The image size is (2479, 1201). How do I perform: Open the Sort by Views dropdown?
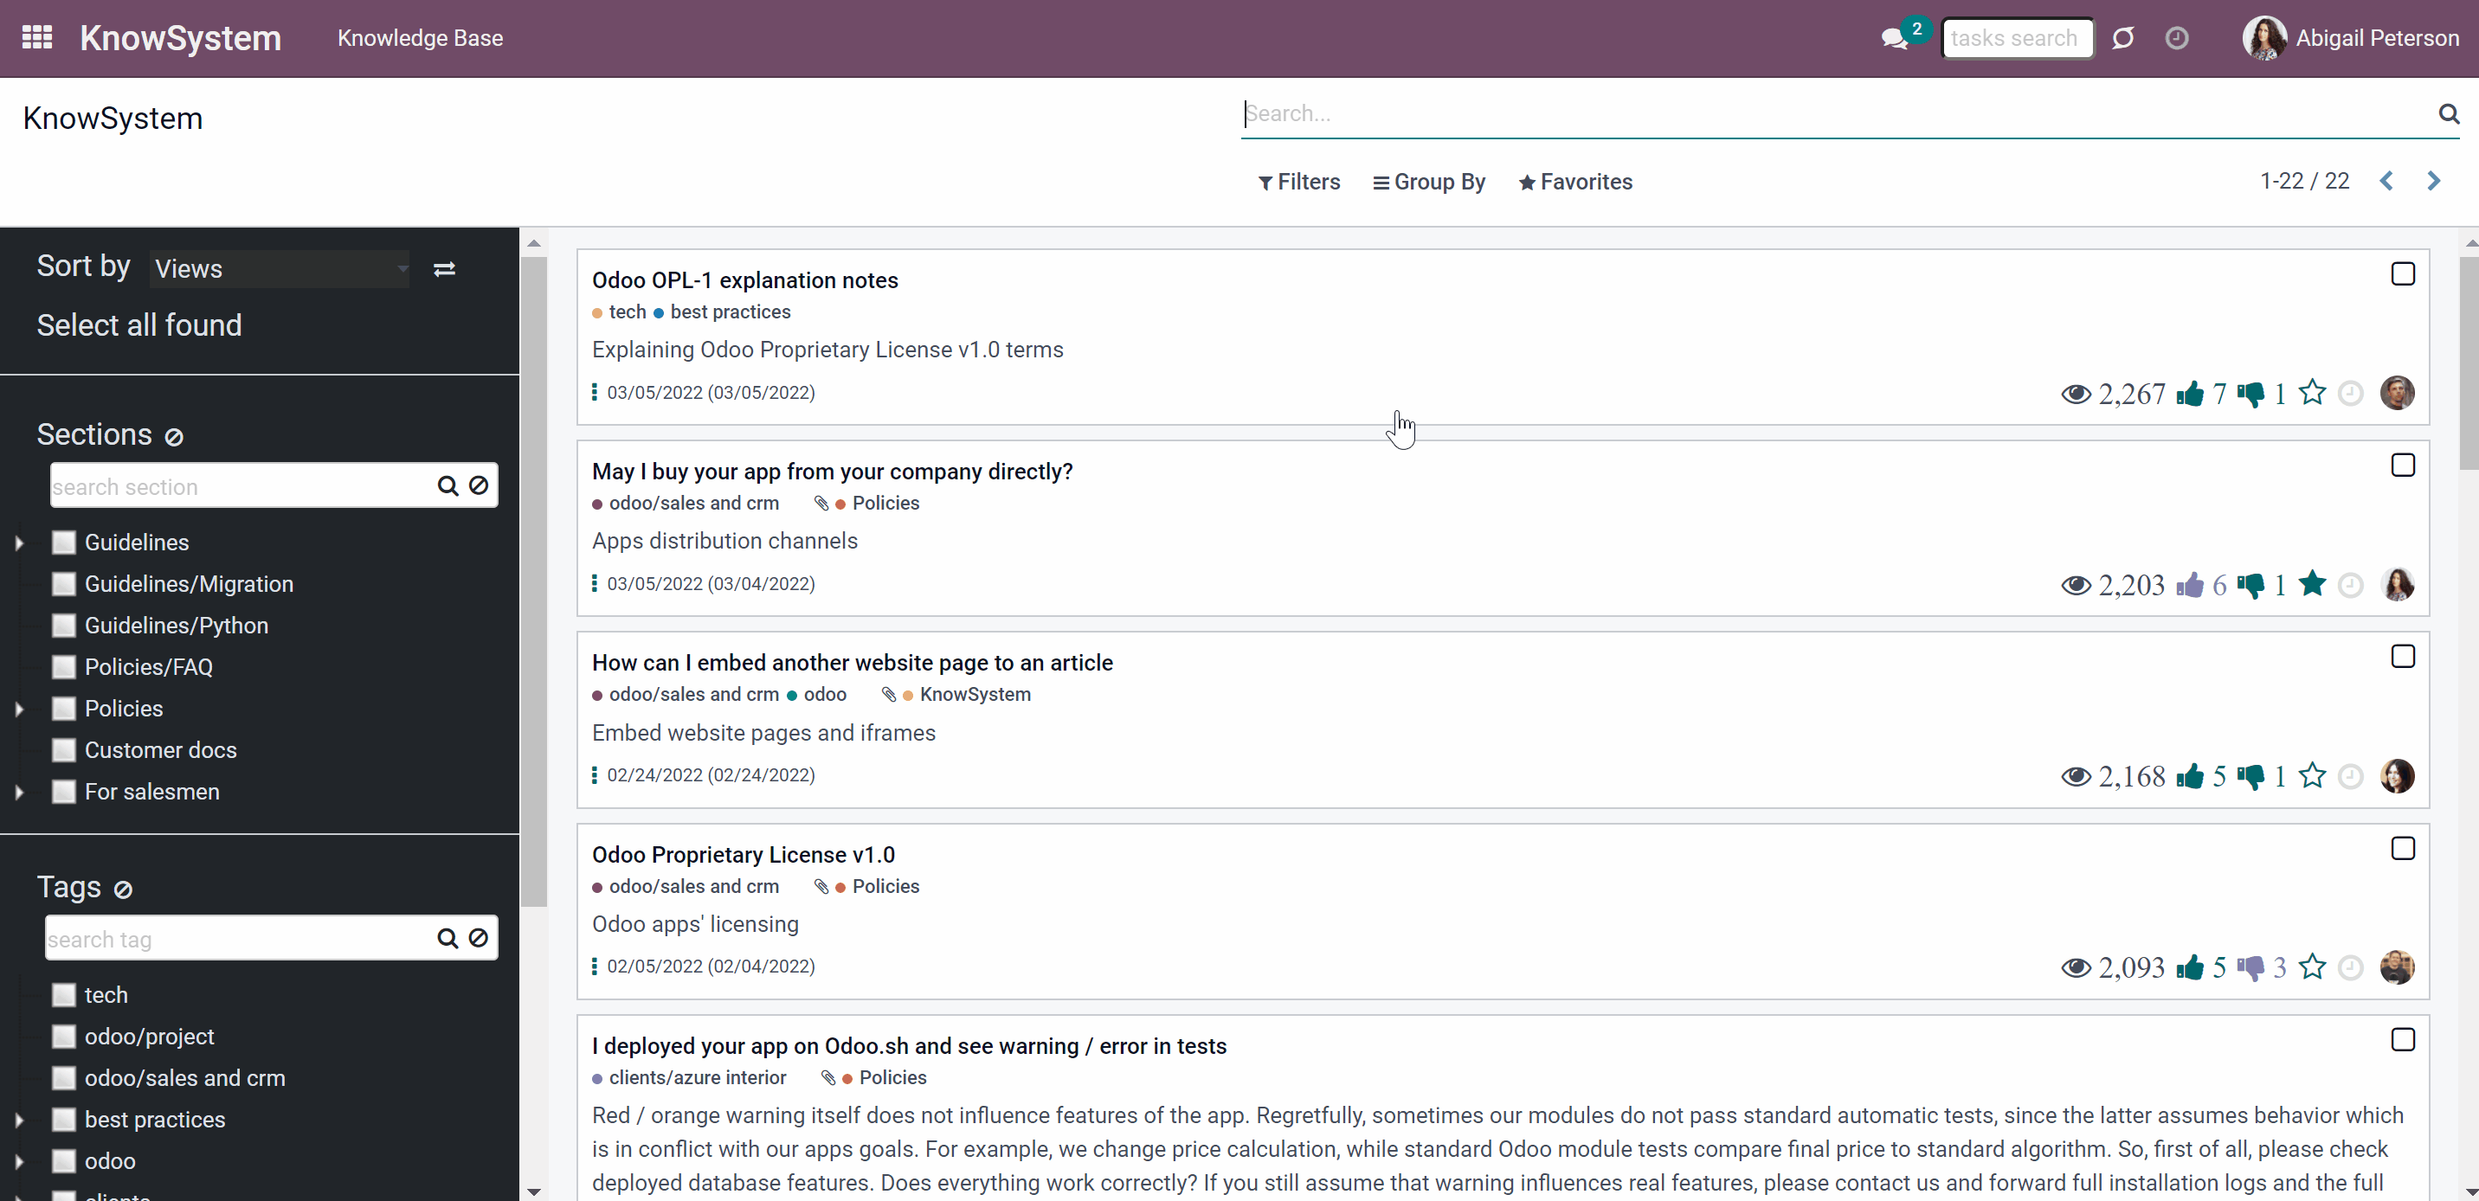[x=280, y=269]
